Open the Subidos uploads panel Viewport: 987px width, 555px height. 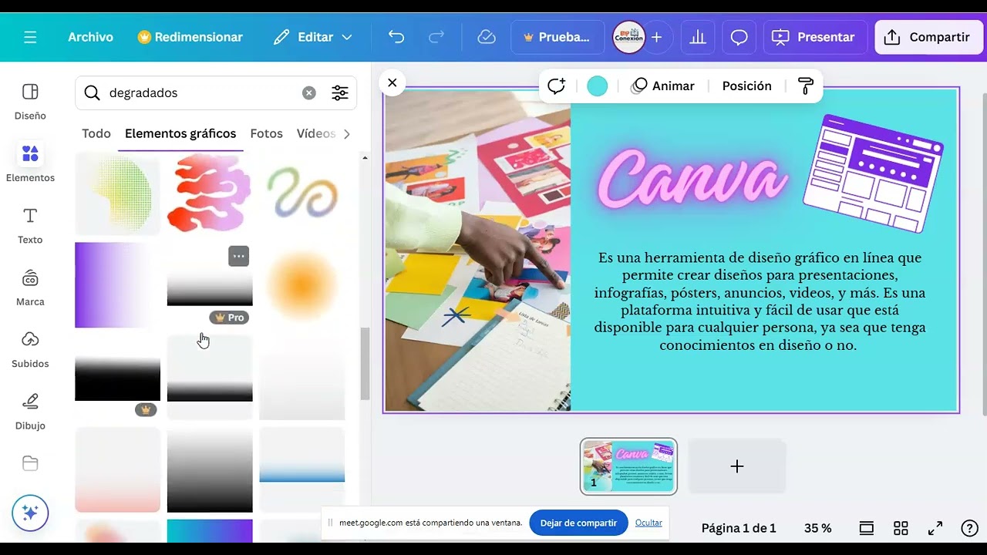(x=30, y=349)
